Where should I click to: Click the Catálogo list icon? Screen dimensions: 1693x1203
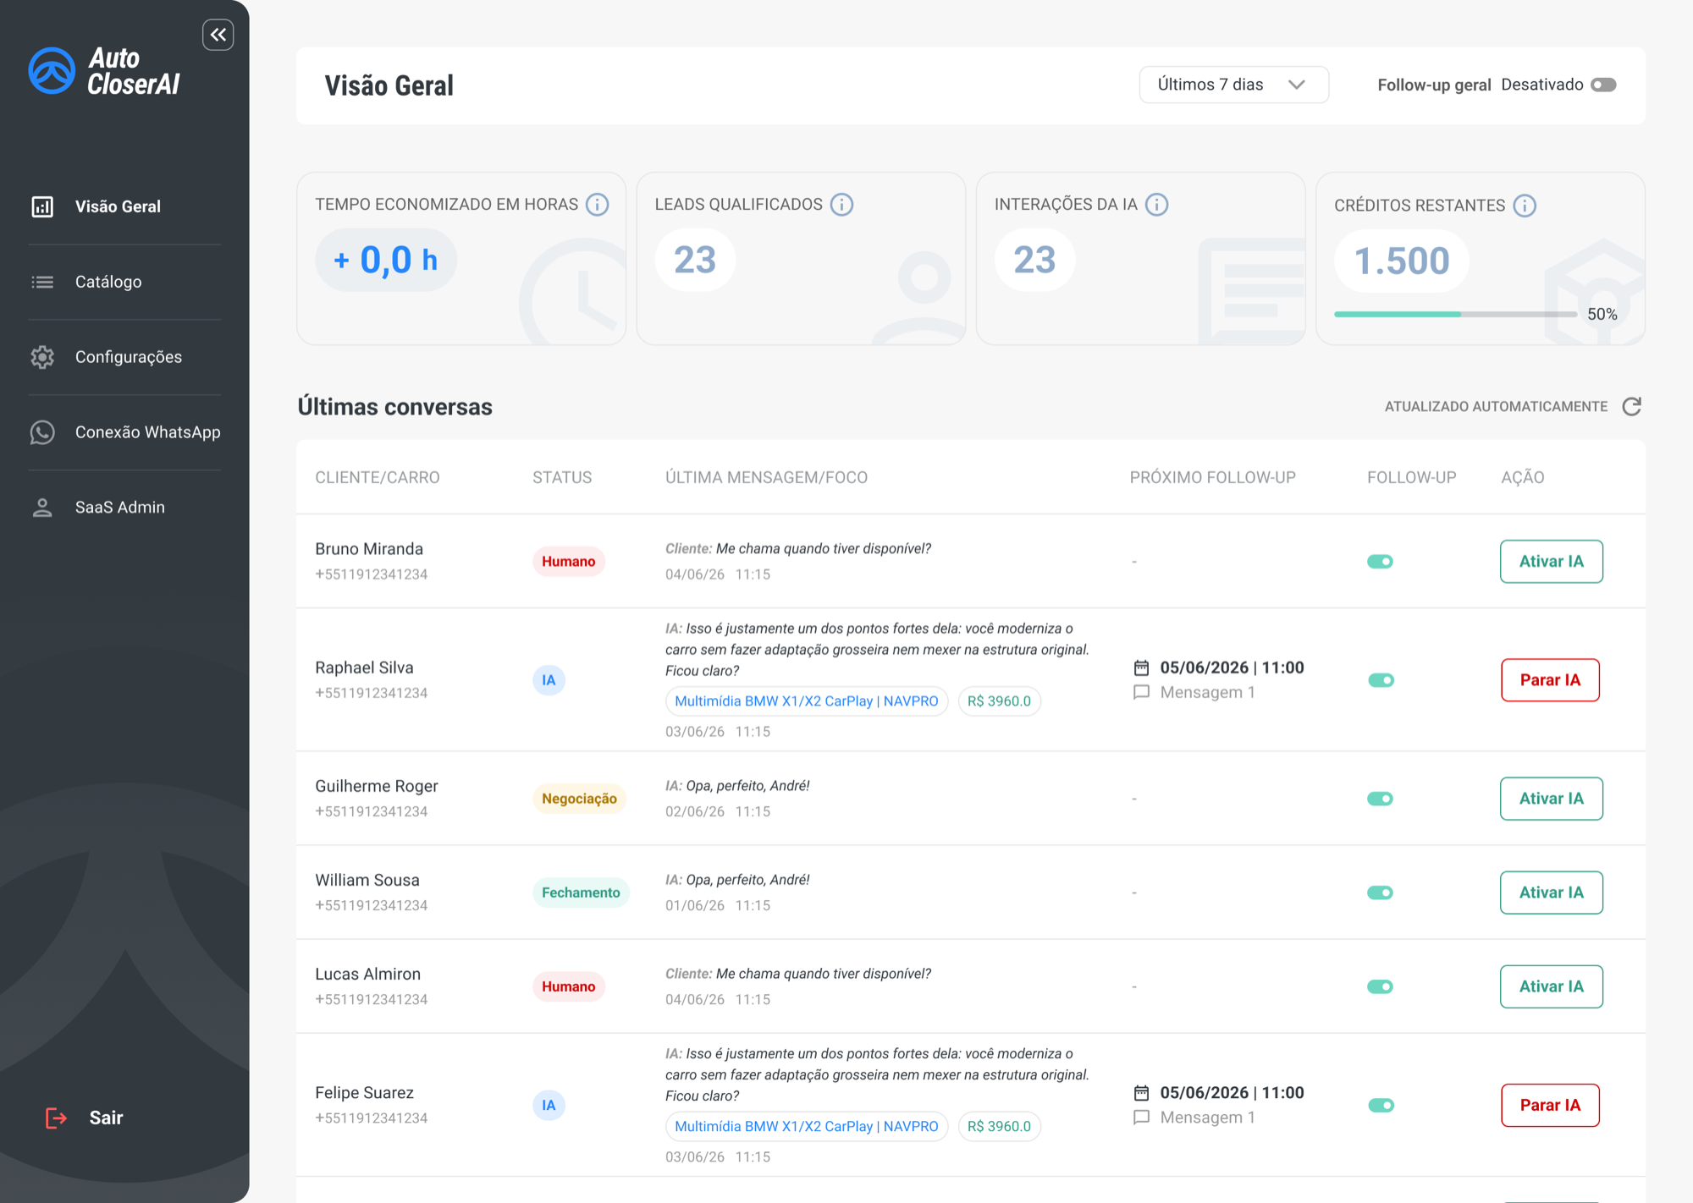[x=42, y=282]
